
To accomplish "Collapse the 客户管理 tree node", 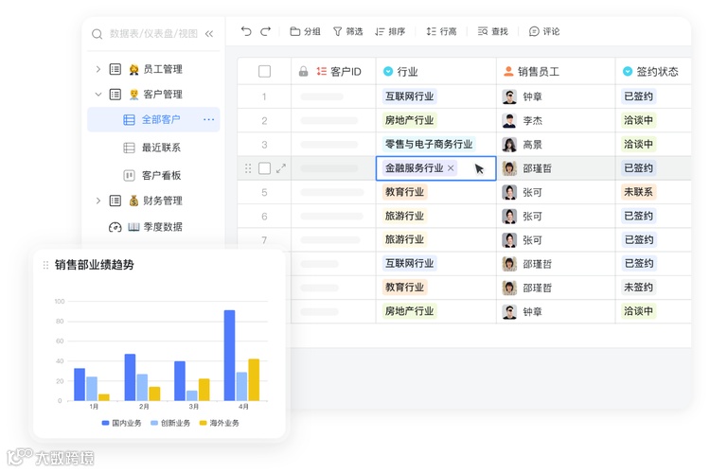I will (x=98, y=95).
